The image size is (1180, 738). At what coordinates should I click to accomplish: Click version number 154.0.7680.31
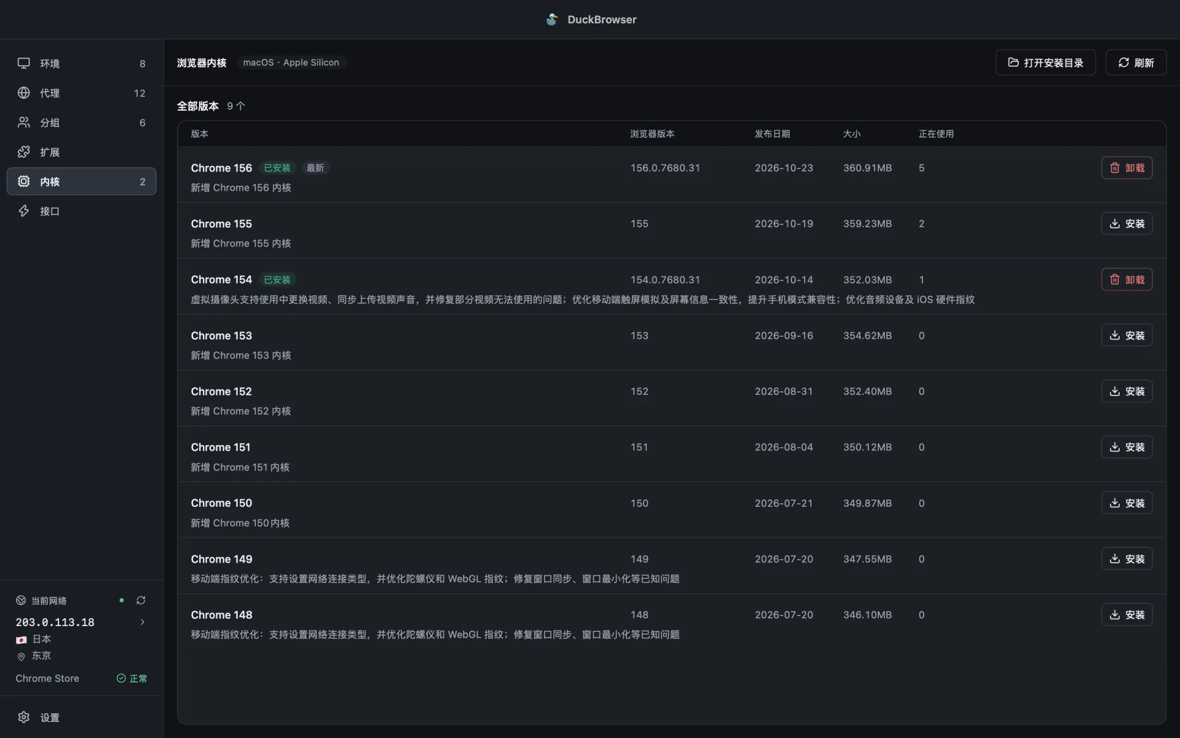(665, 280)
